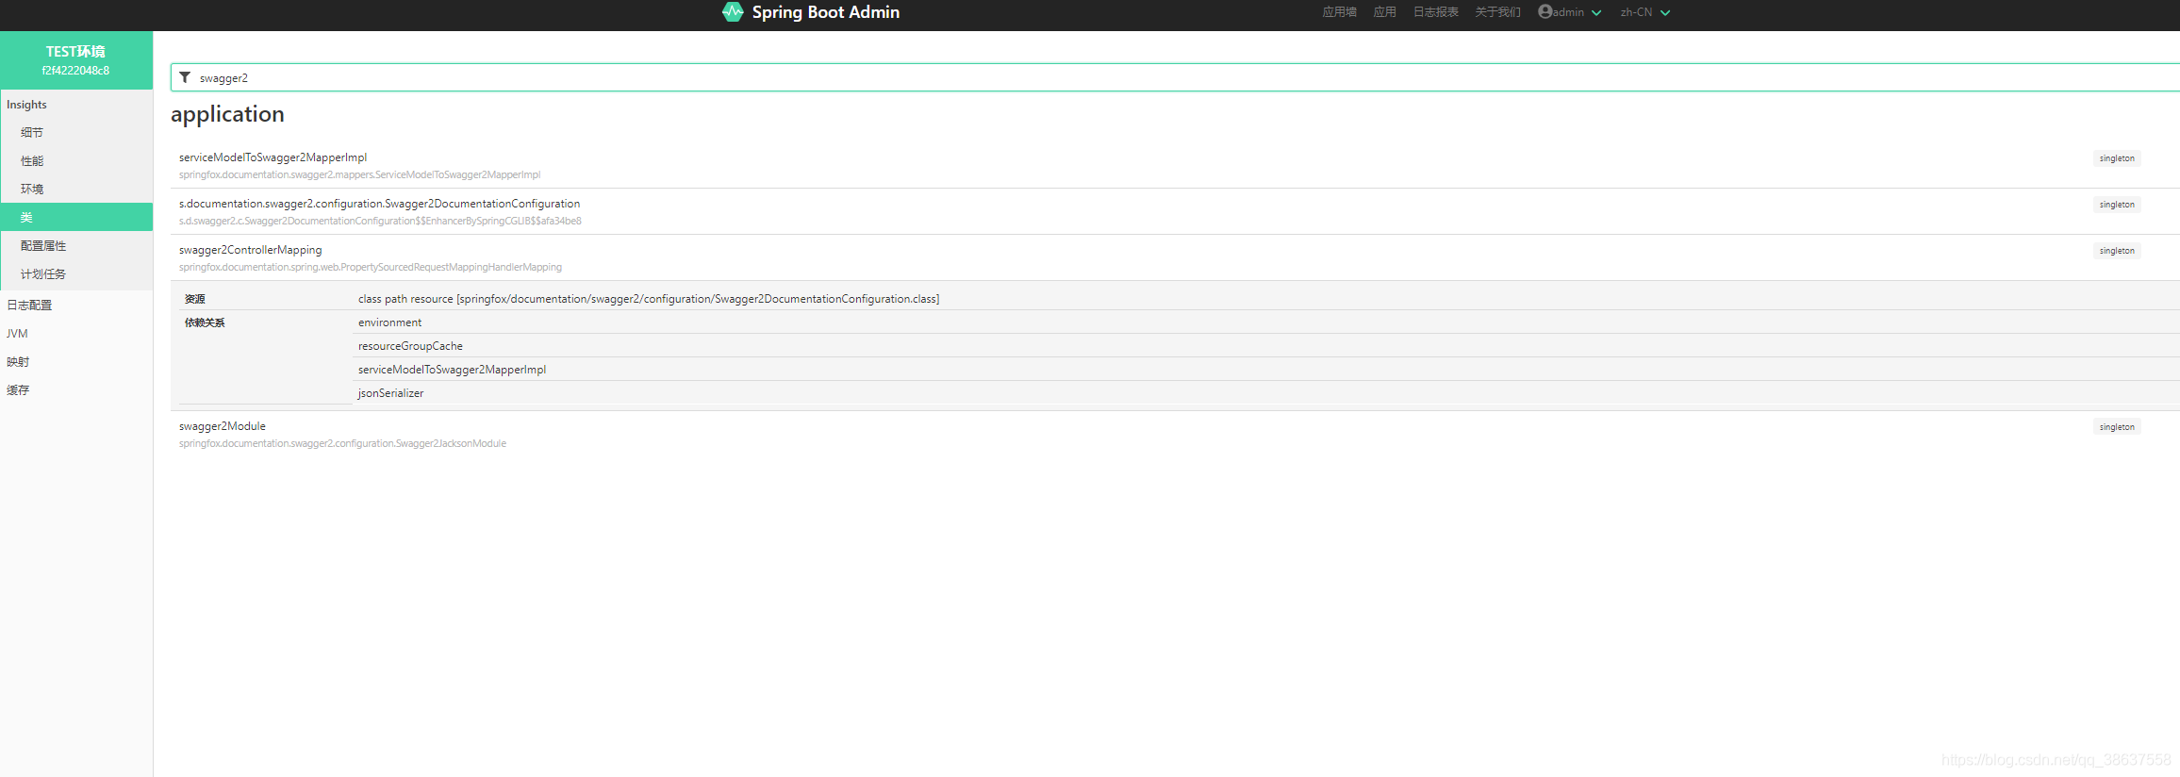
Task: Click singleton tag on swagger2Module row
Action: point(2117,427)
